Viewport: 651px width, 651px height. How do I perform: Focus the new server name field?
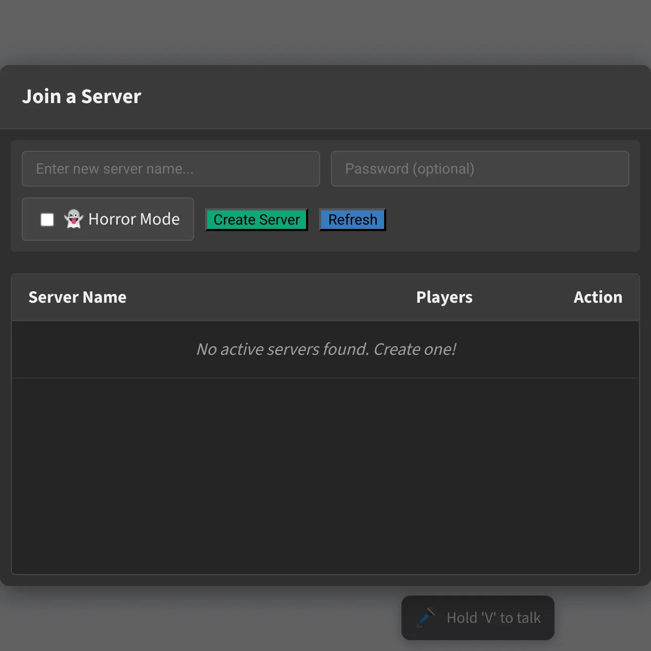click(x=171, y=169)
